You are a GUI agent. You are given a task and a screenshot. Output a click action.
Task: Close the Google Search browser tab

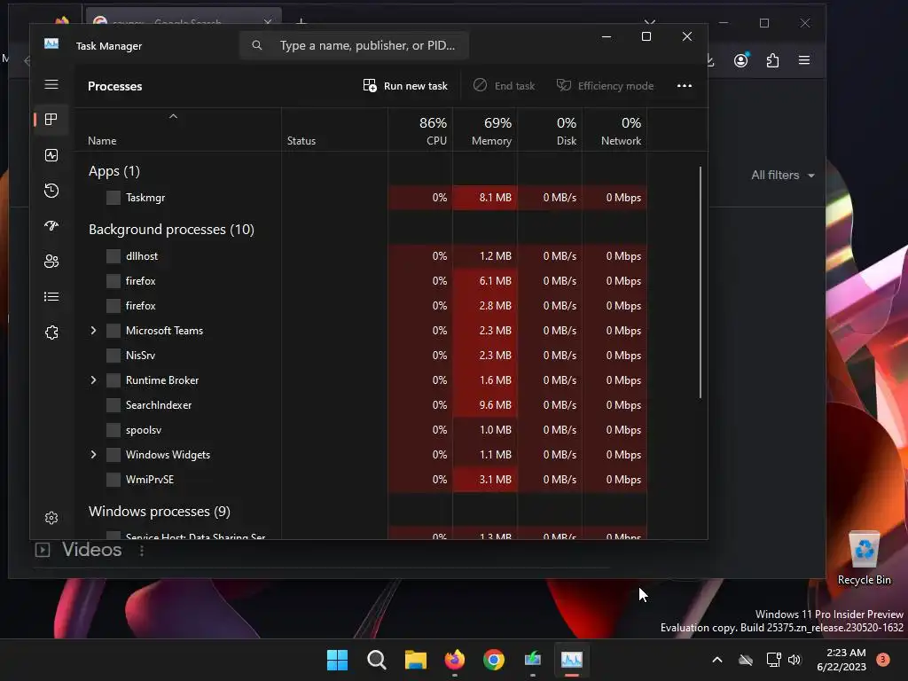(268, 22)
